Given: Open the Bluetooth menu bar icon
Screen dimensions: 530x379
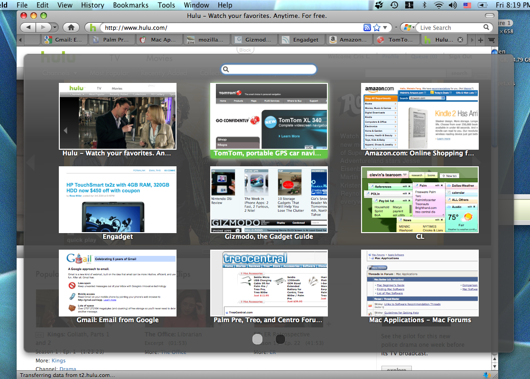Looking at the screenshot, I should tap(425, 5).
